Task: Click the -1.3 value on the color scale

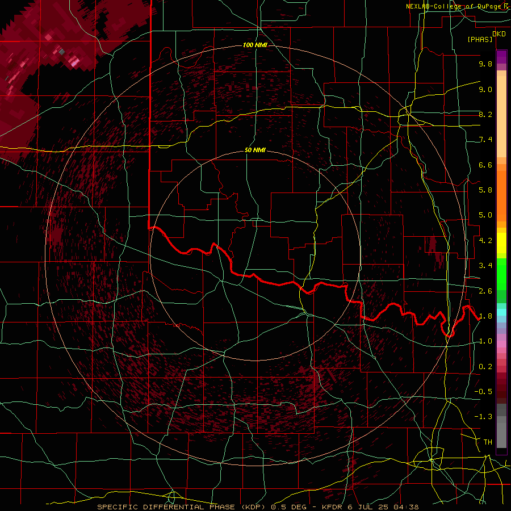Action: (483, 417)
